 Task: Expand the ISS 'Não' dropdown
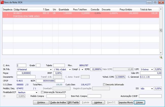coord(152,88)
